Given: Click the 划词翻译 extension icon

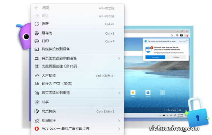Looking at the screenshot, I should coord(37,121).
